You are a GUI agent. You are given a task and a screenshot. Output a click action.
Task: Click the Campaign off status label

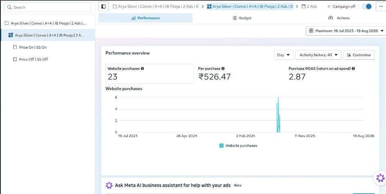point(344,7)
